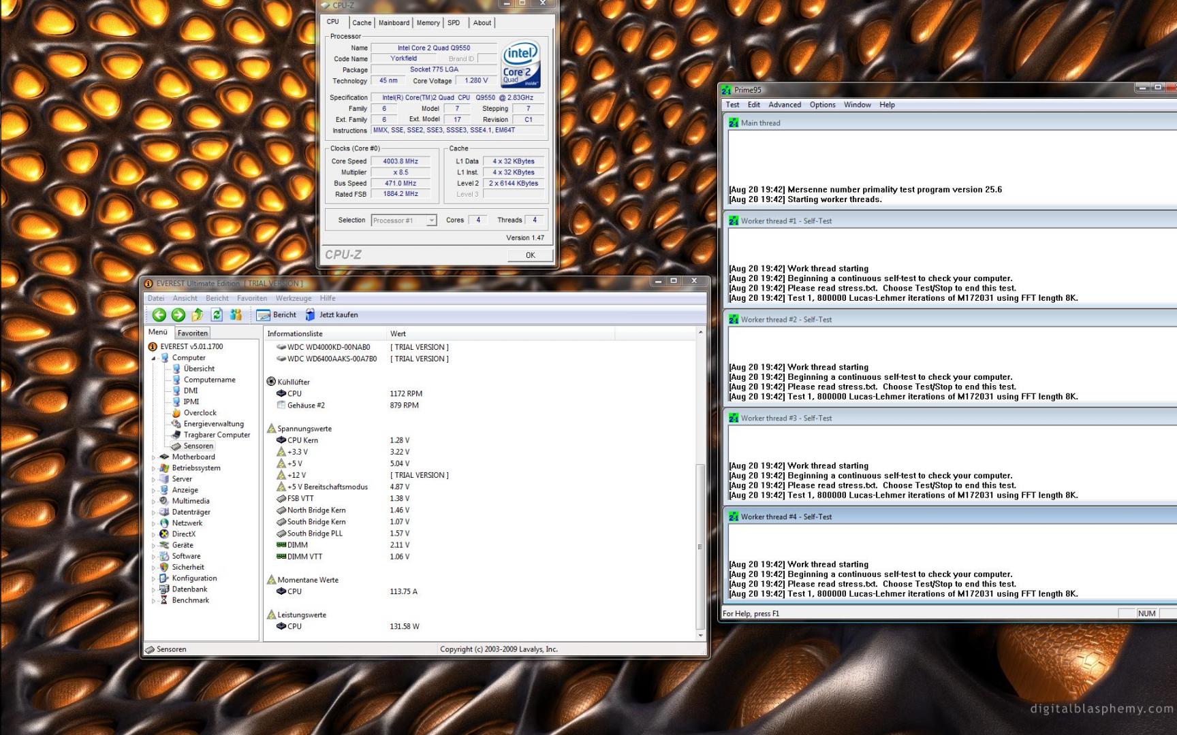This screenshot has width=1177, height=735.
Task: Click the Worker thread #1 window icon
Action: (734, 221)
